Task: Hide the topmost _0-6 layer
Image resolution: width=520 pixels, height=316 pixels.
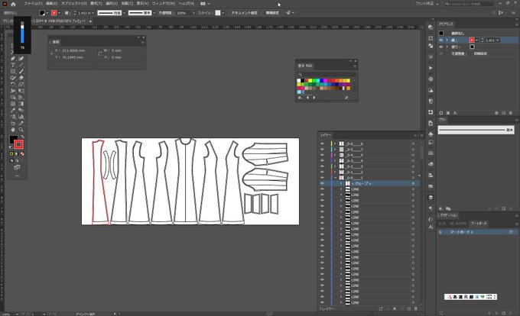Action: 322,143
